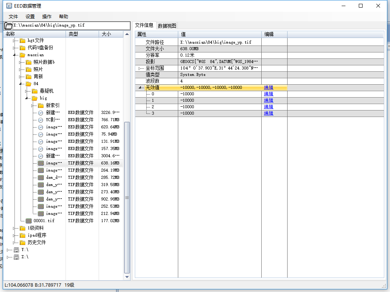
Task: Open the 操作 menu
Action: click(x=47, y=17)
